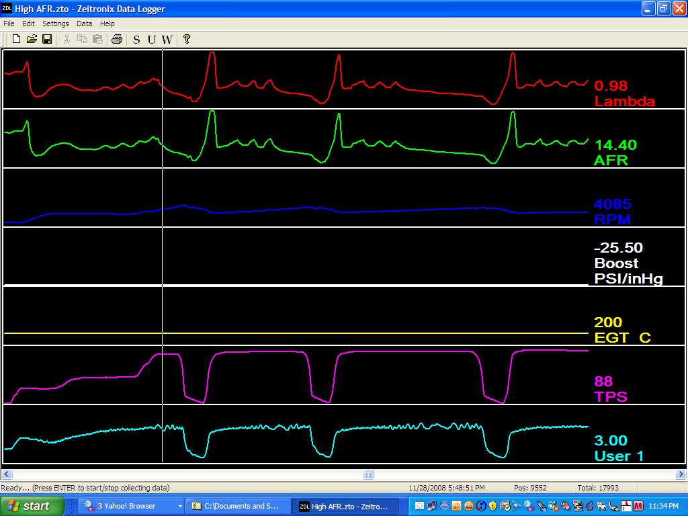The width and height of the screenshot is (688, 516).
Task: Print the graph with the printer icon
Action: tap(116, 39)
